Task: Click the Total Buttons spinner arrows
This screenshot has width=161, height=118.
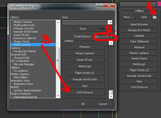Action: 112,37
